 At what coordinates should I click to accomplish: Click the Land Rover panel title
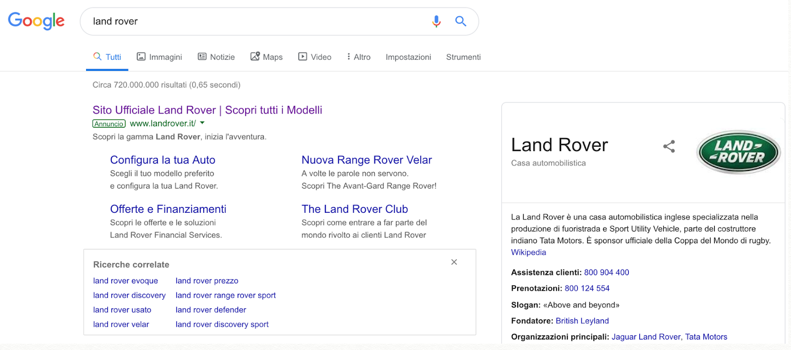click(560, 145)
